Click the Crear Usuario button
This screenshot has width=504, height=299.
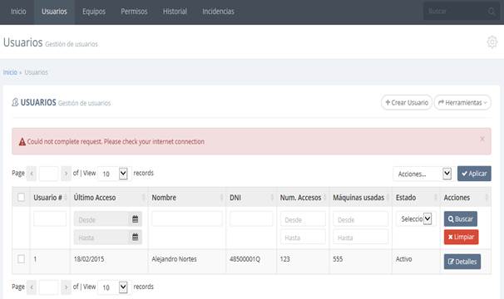[x=407, y=102]
